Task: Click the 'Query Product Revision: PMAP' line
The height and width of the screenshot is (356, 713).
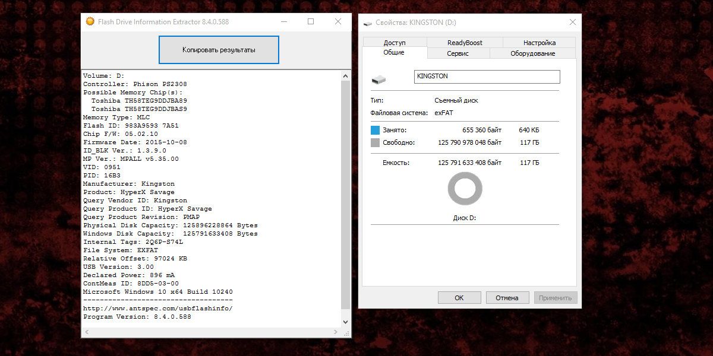Action: pos(141,217)
